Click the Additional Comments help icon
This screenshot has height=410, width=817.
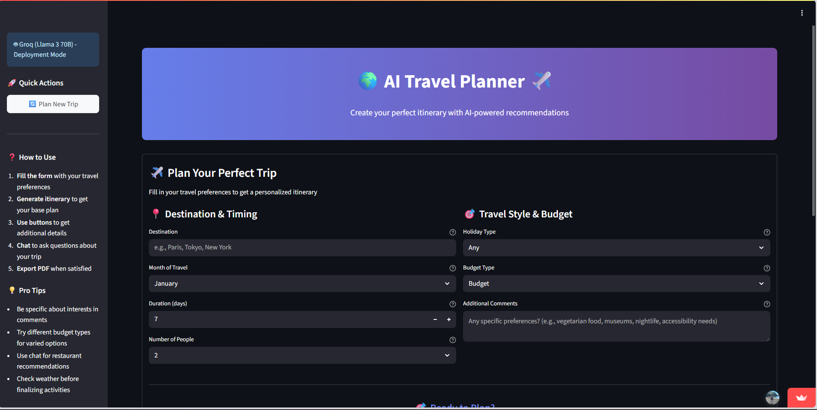pos(767,304)
